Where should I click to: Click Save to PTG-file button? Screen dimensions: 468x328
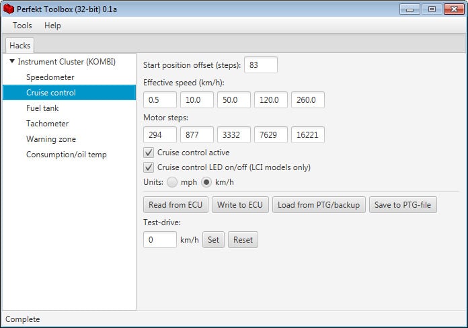click(x=403, y=205)
